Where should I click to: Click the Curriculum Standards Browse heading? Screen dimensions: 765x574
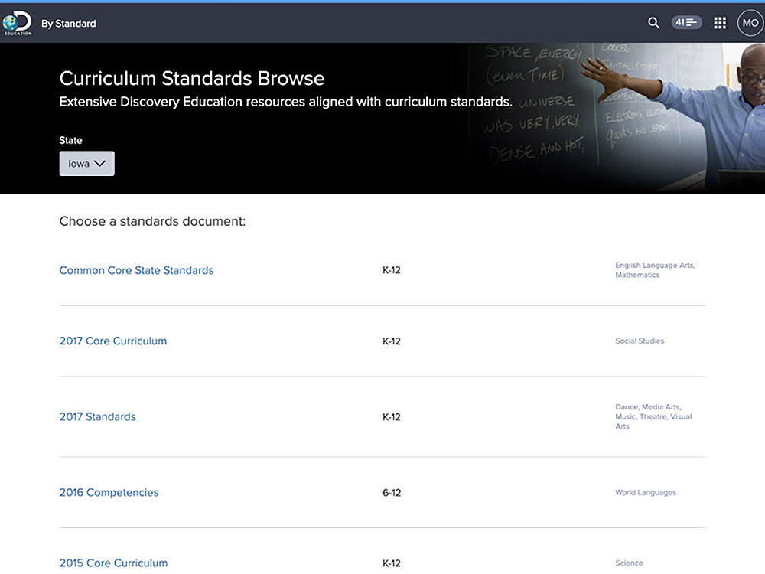191,78
